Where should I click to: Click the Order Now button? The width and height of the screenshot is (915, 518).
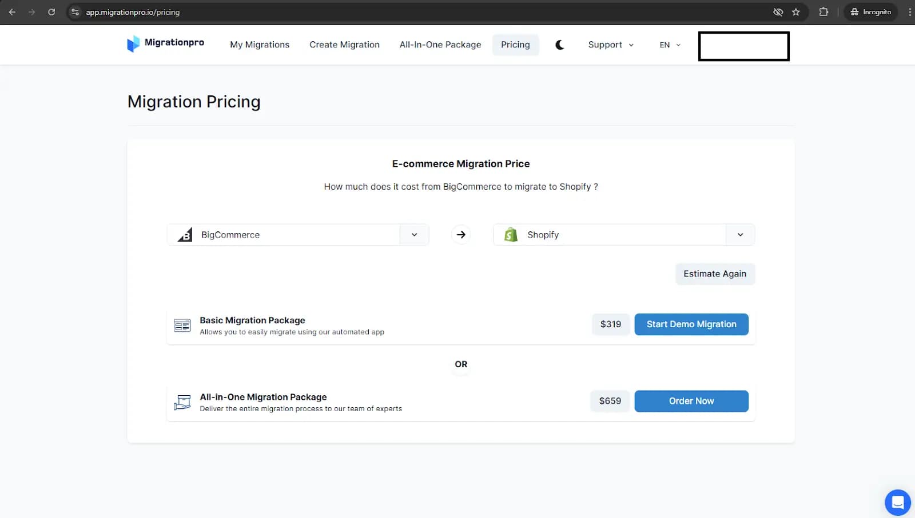pos(691,401)
